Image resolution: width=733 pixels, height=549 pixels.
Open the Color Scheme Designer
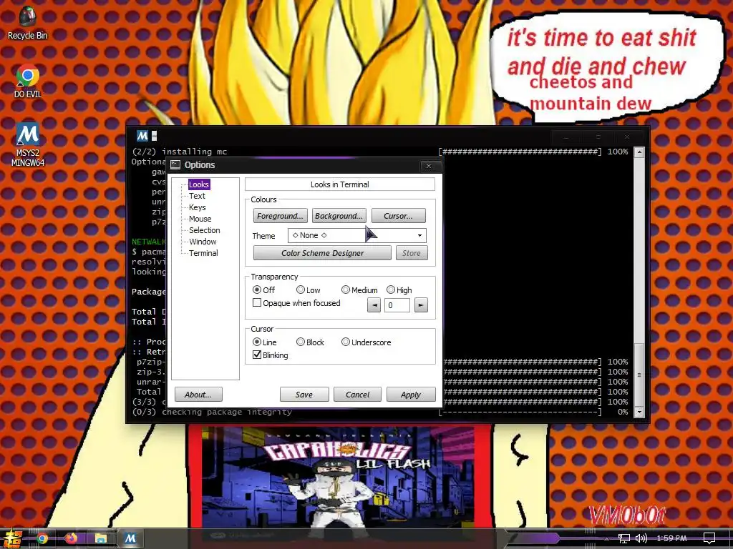point(322,253)
